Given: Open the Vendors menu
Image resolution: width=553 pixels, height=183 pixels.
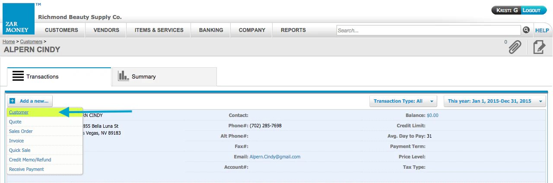Looking at the screenshot, I should click(106, 30).
